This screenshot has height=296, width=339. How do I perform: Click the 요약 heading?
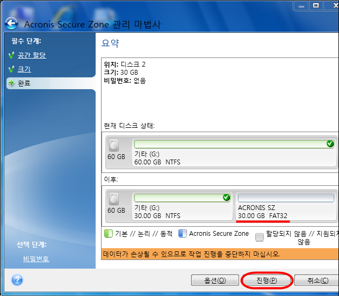click(110, 43)
